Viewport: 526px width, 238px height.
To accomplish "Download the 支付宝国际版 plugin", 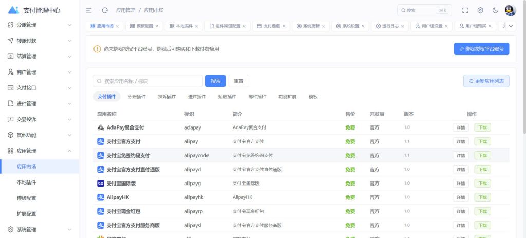I will tap(482, 184).
